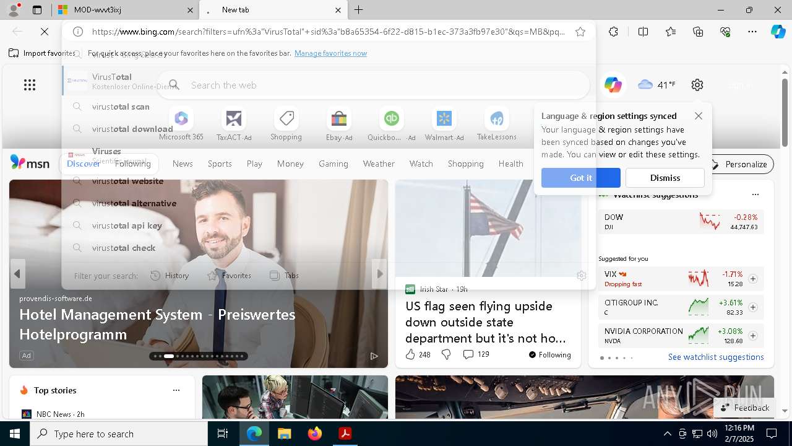Open comments on US flag story
This screenshot has width=792, height=446.
476,354
